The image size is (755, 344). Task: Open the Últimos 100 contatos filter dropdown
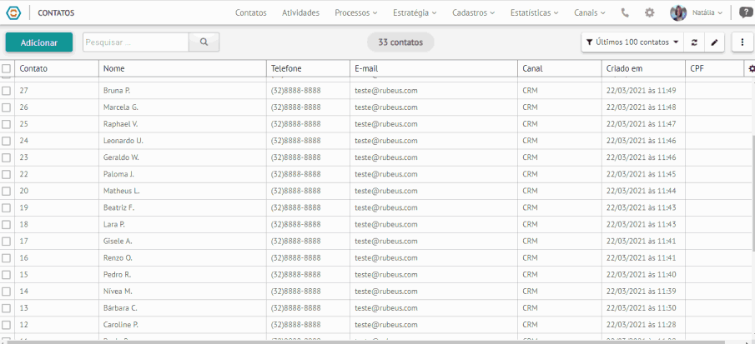pos(632,42)
